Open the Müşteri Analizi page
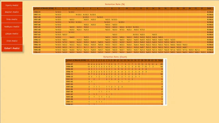 (x=12, y=12)
